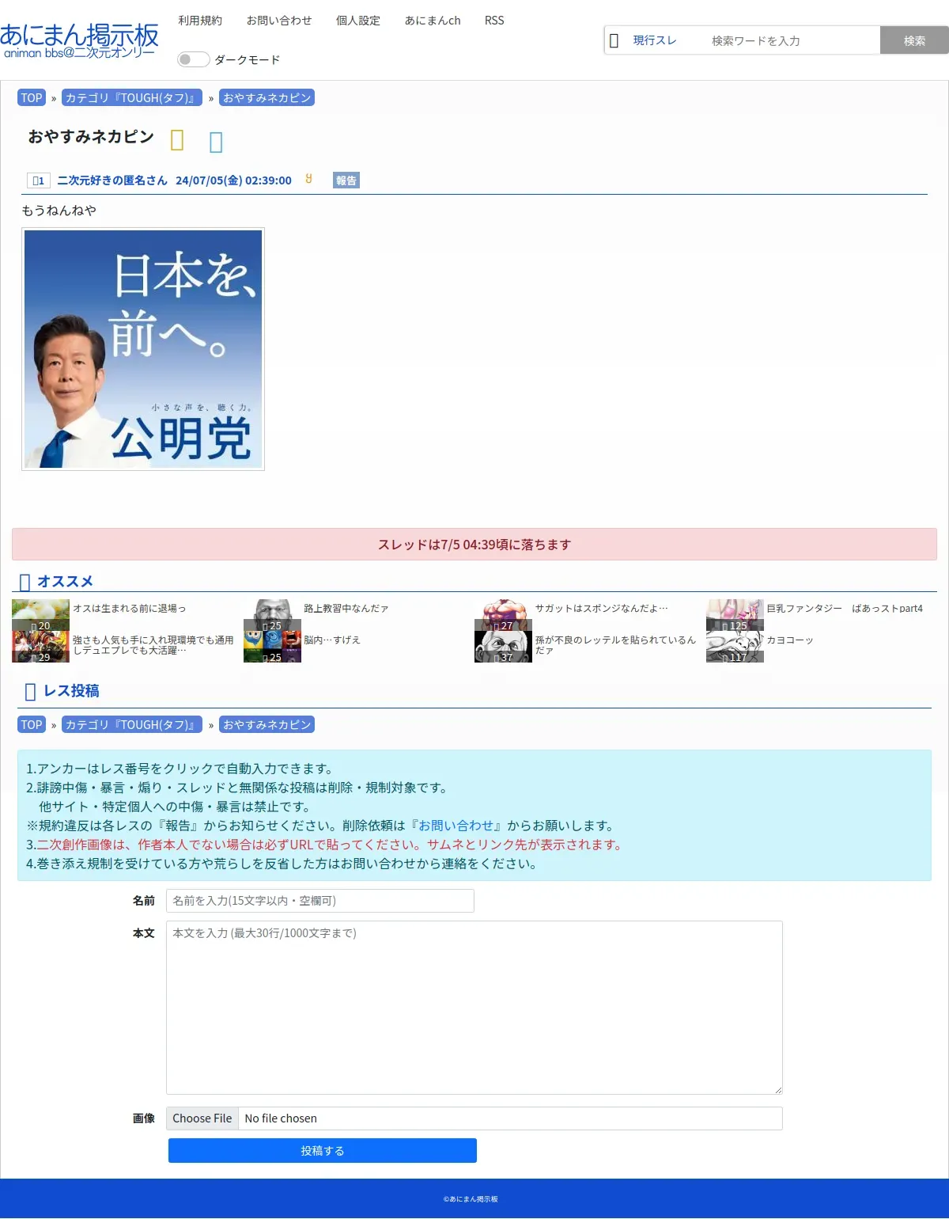Focus the 検索ワードを入力 search field
Screen dimensions: 949x1219
click(x=791, y=40)
